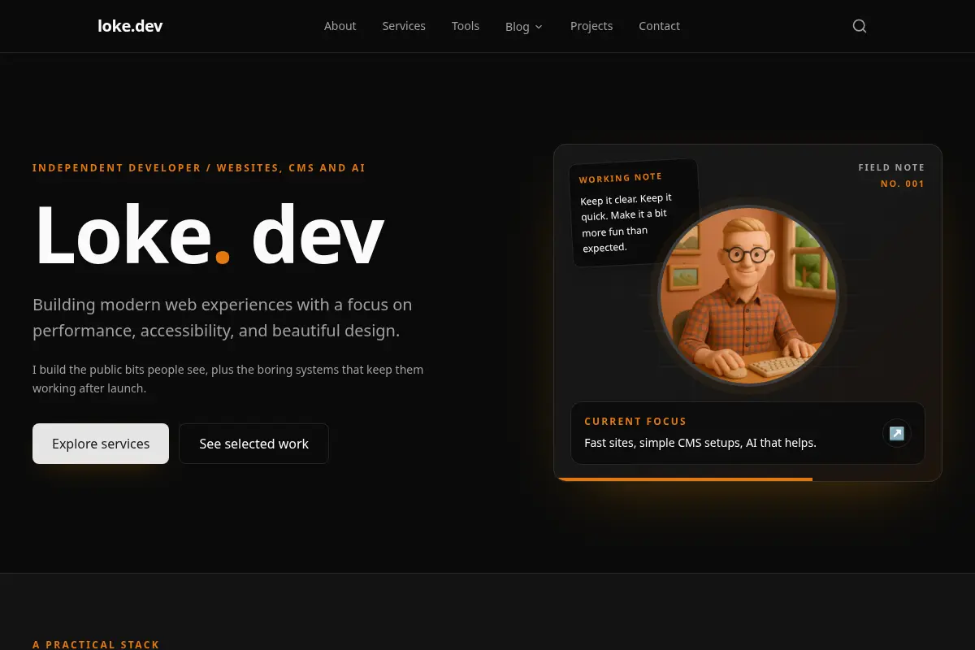Image resolution: width=975 pixels, height=650 pixels.
Task: Click the developer avatar image
Action: (x=747, y=297)
